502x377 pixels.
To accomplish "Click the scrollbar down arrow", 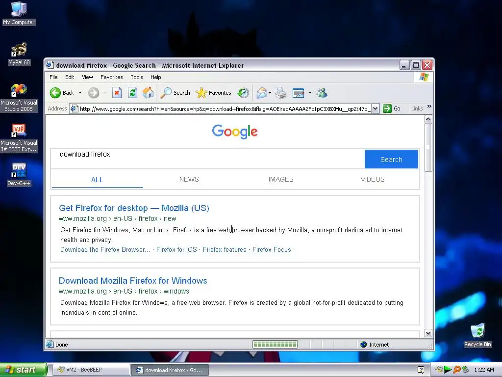I will point(428,333).
